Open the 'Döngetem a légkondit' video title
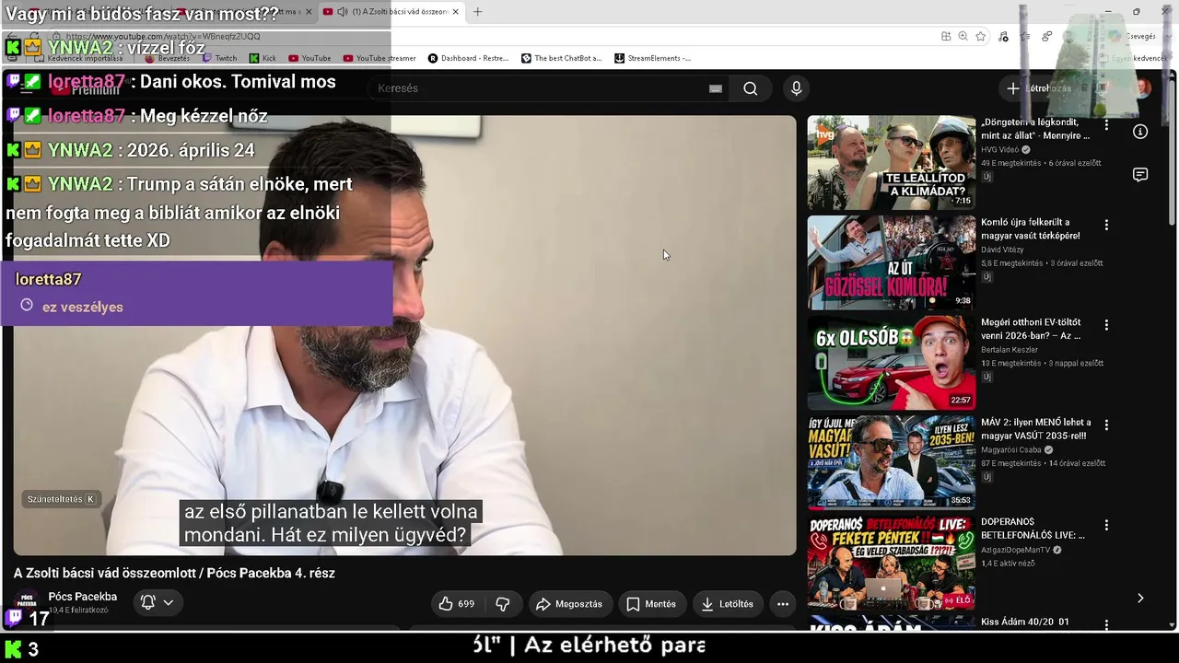The height and width of the screenshot is (663, 1179). pyautogui.click(x=1035, y=129)
